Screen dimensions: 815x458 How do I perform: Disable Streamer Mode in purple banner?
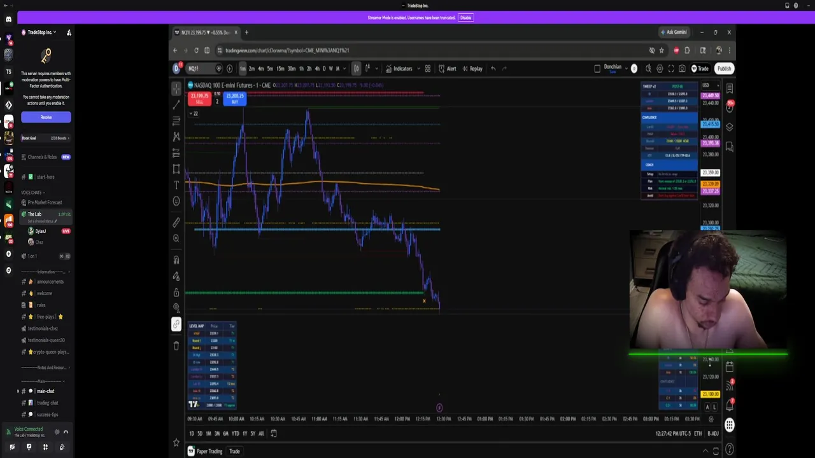[466, 18]
